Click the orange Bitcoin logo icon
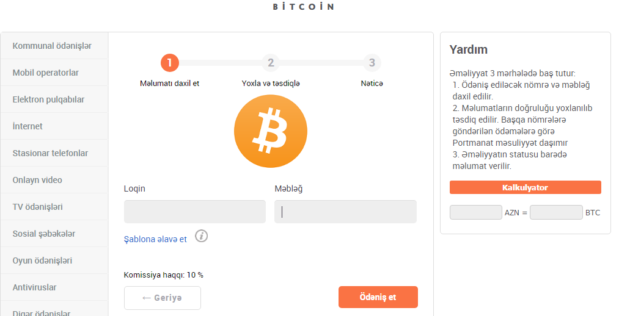This screenshot has width=619, height=316. pyautogui.click(x=271, y=131)
